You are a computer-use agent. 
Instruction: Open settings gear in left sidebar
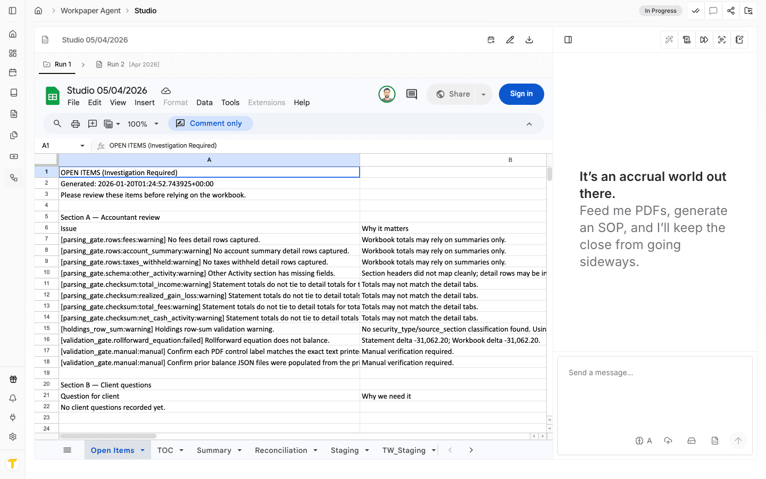click(13, 436)
